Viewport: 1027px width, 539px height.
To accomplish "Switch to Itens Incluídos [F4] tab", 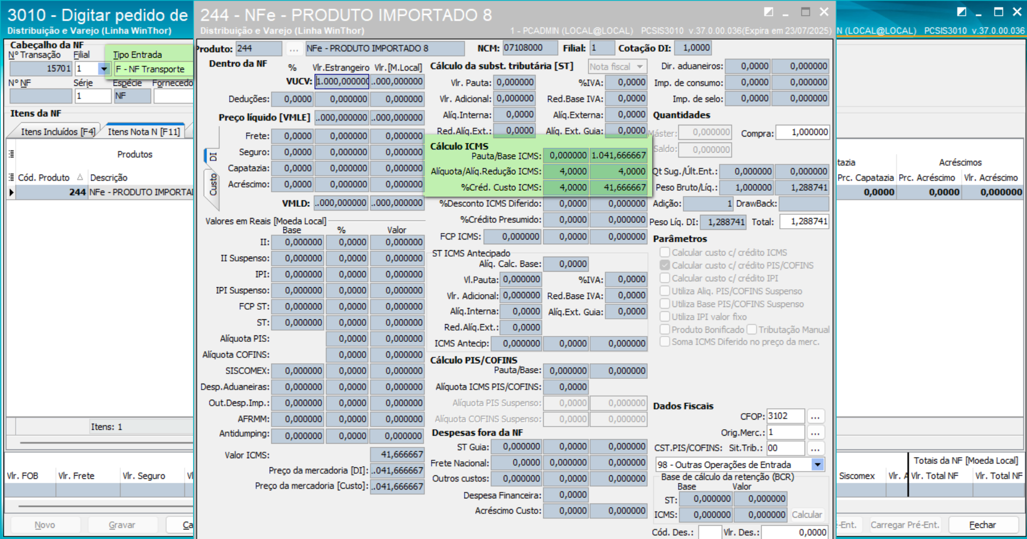I will tap(58, 132).
